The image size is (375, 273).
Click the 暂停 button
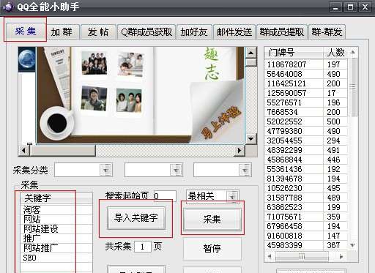point(212,249)
